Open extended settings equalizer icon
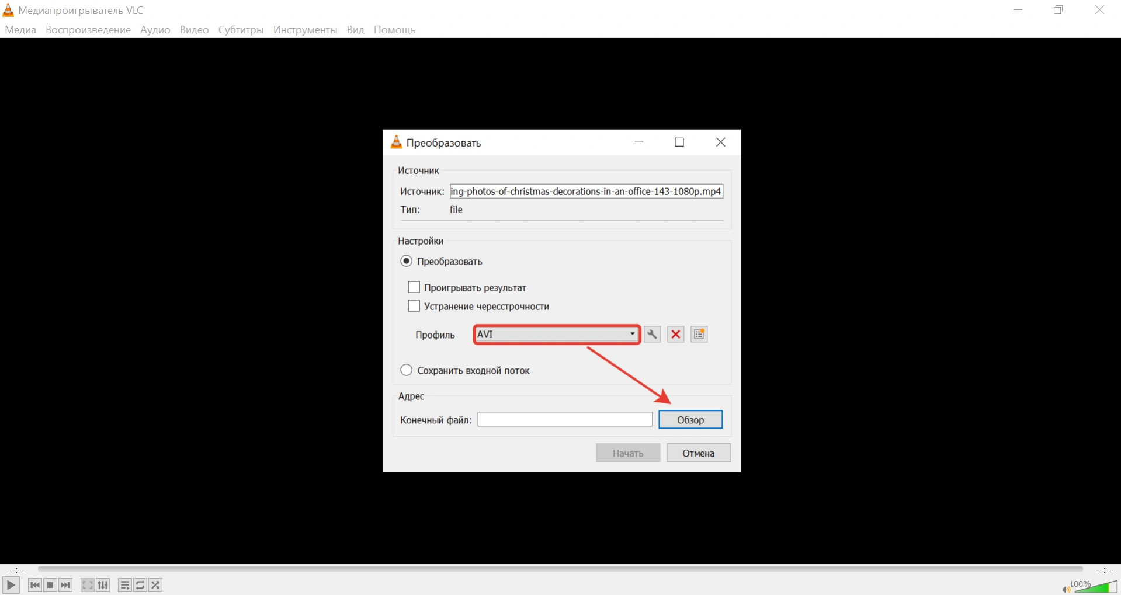 (103, 585)
